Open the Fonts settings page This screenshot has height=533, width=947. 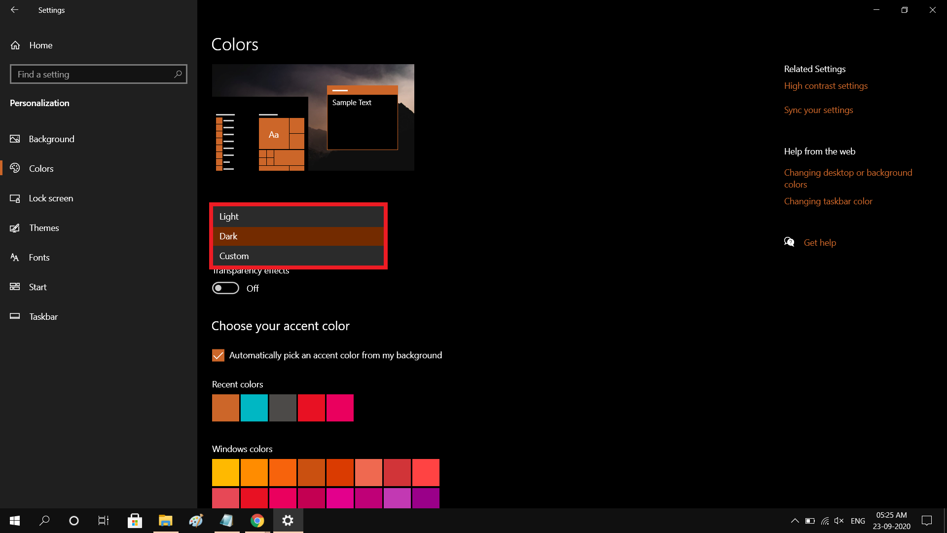[x=39, y=257]
